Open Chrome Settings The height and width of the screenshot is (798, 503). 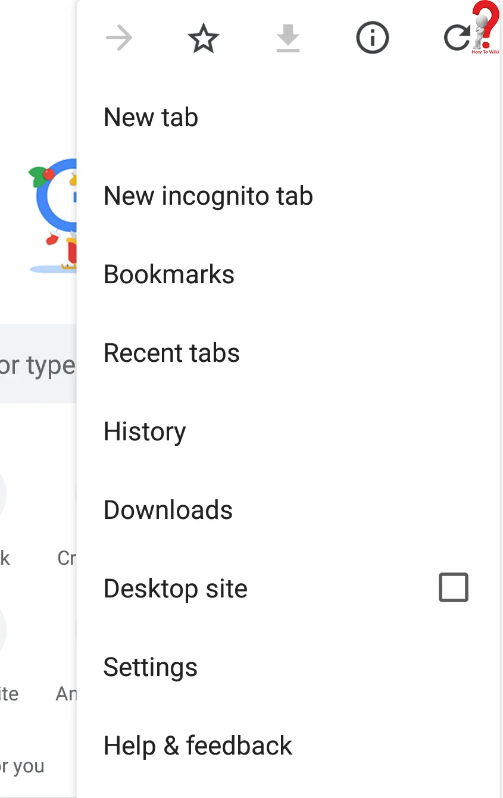pyautogui.click(x=150, y=667)
